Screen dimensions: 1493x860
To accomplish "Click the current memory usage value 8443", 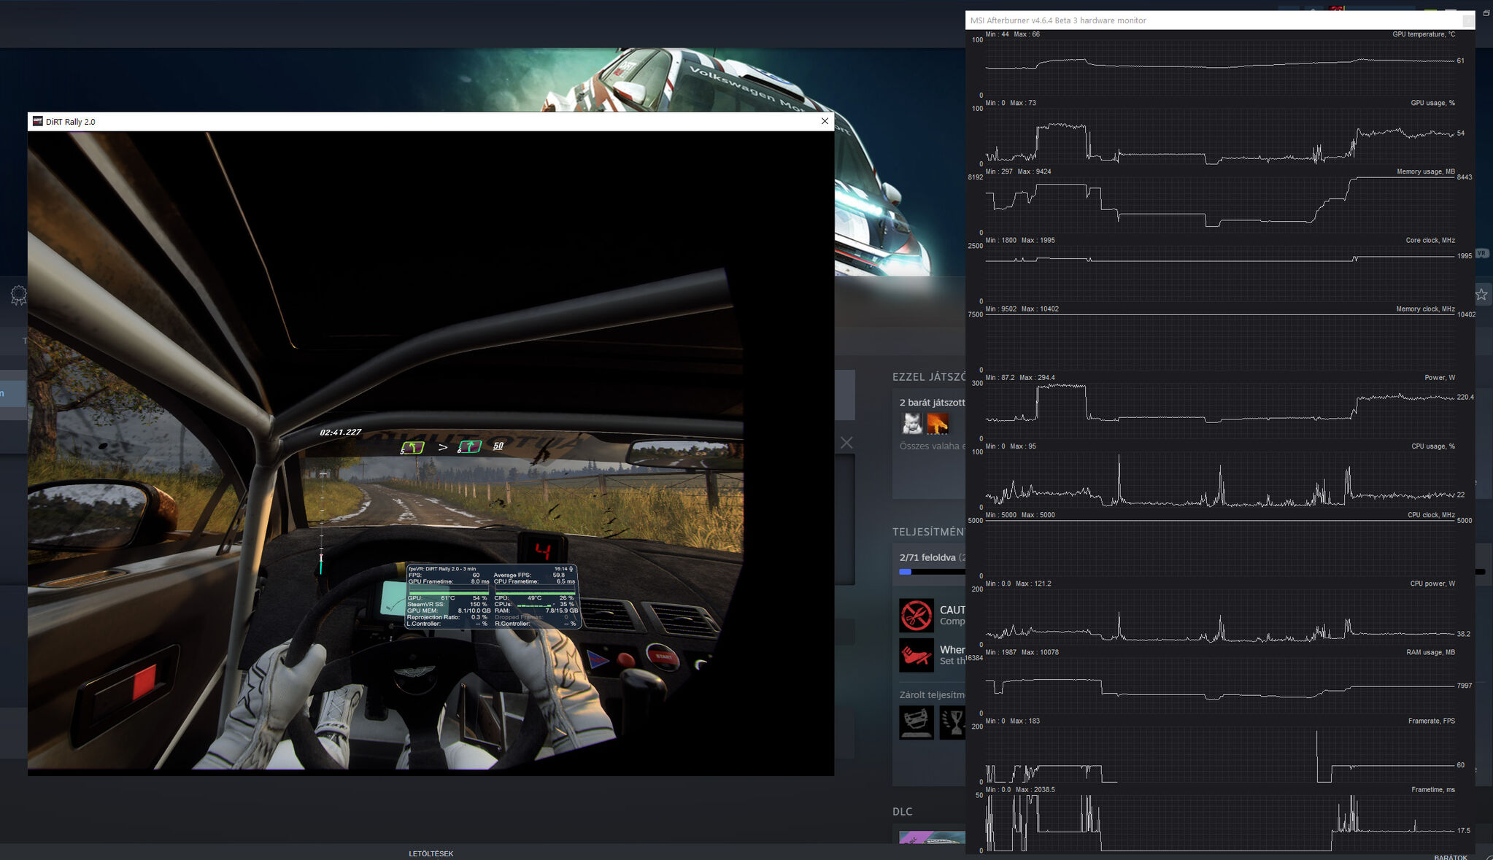I will (1464, 177).
